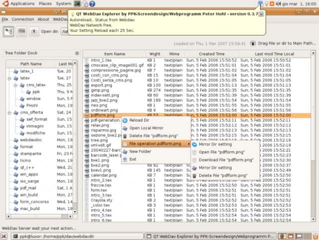Click the trash icon in bottom panel
The image size is (319, 240).
[316, 236]
